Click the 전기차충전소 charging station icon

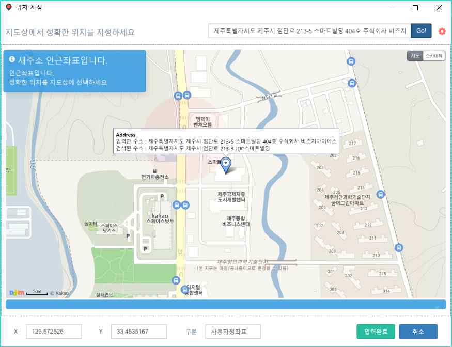point(155,171)
